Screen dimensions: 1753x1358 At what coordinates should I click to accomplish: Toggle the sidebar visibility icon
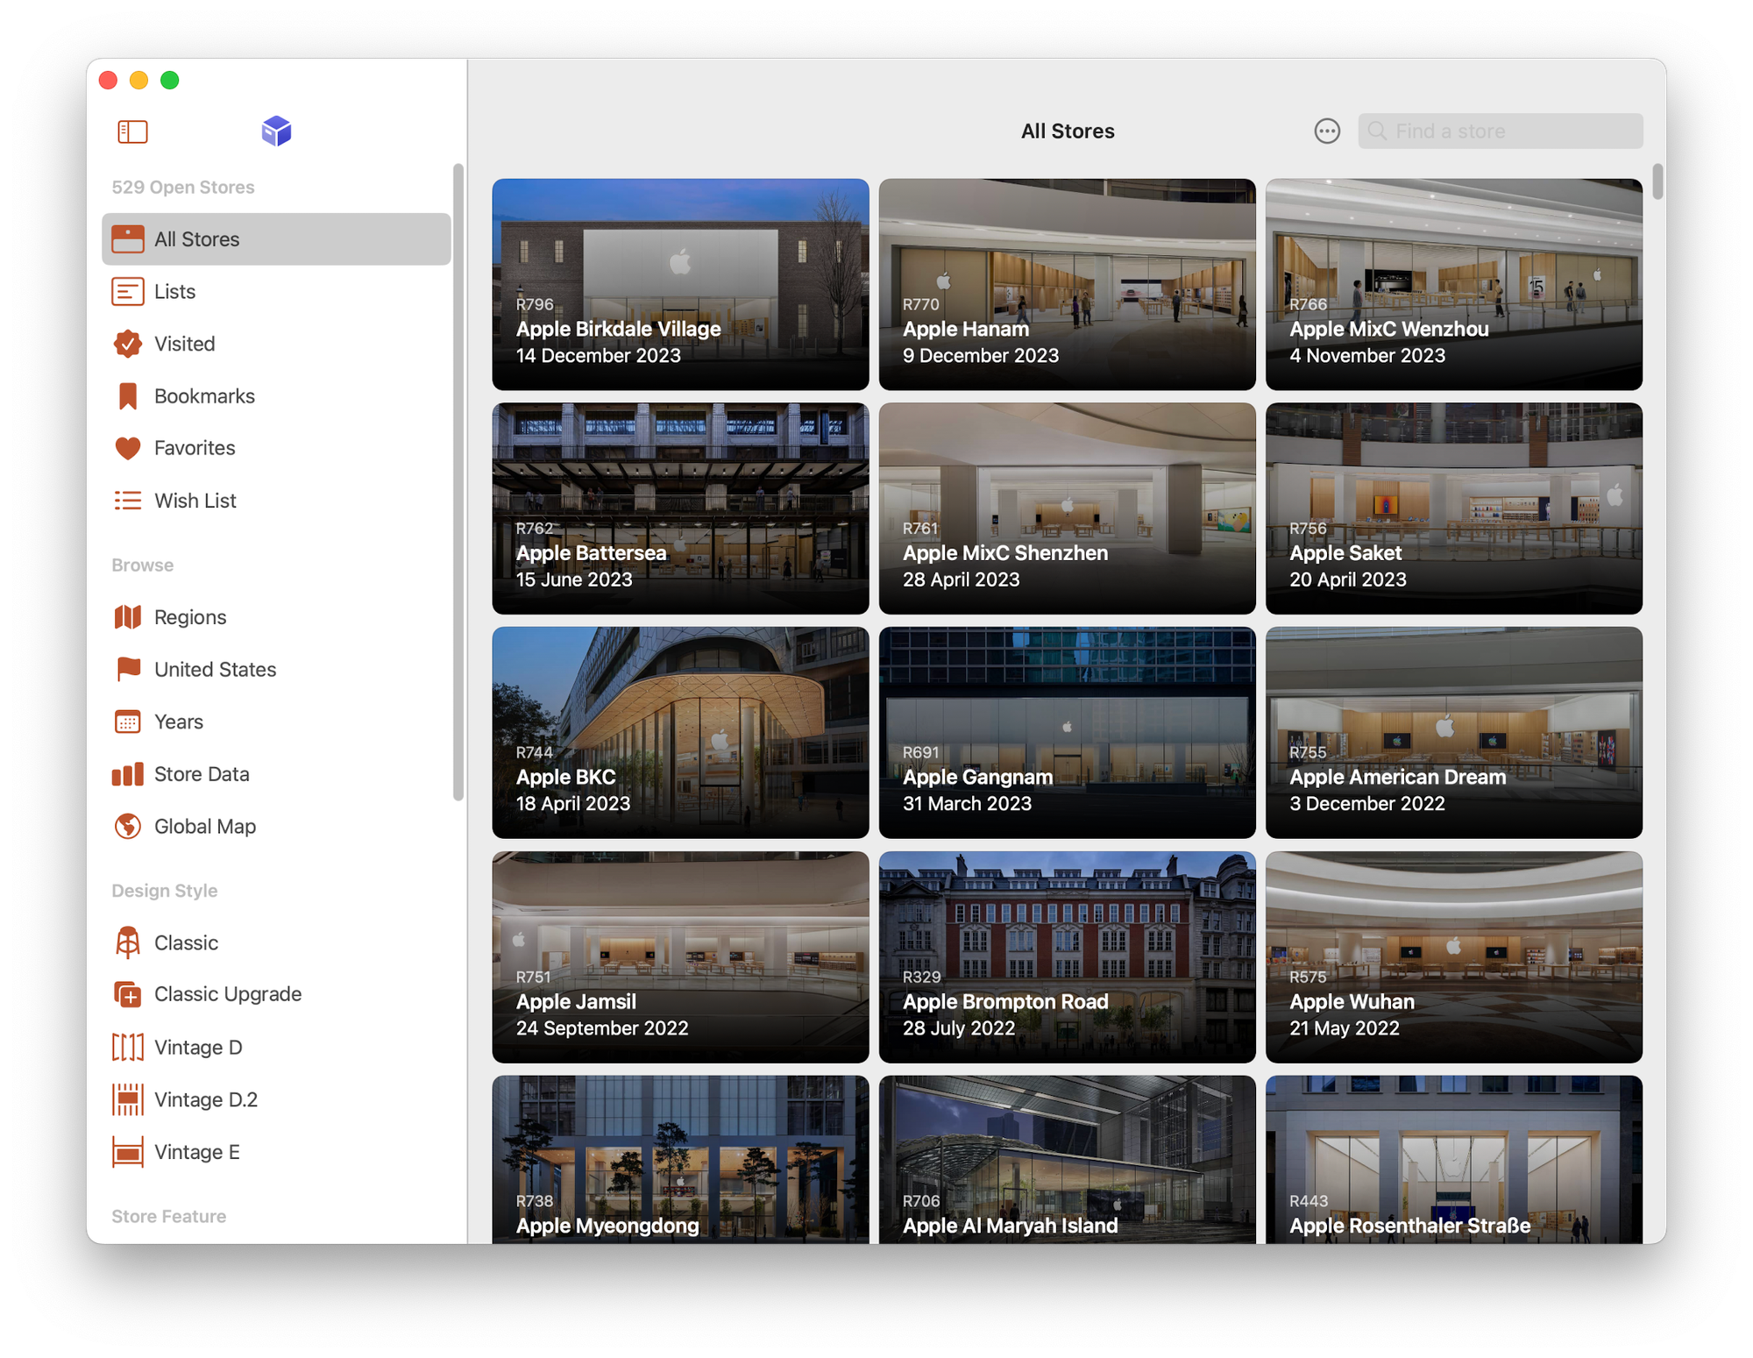[x=132, y=132]
